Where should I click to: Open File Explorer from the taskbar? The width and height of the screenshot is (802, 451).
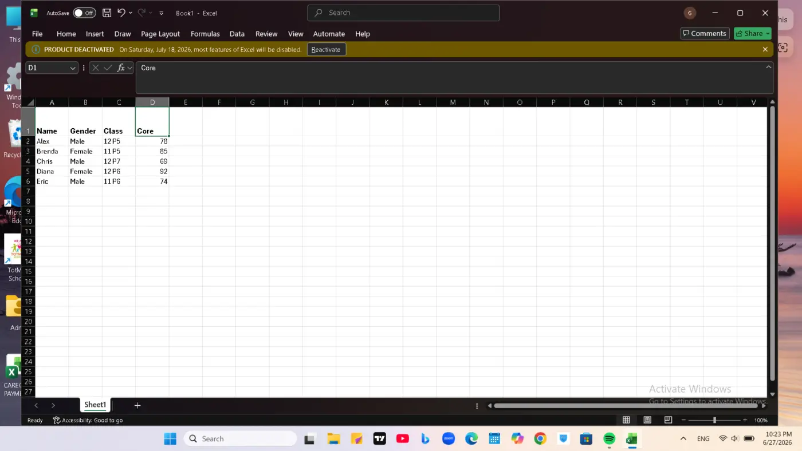tap(334, 439)
